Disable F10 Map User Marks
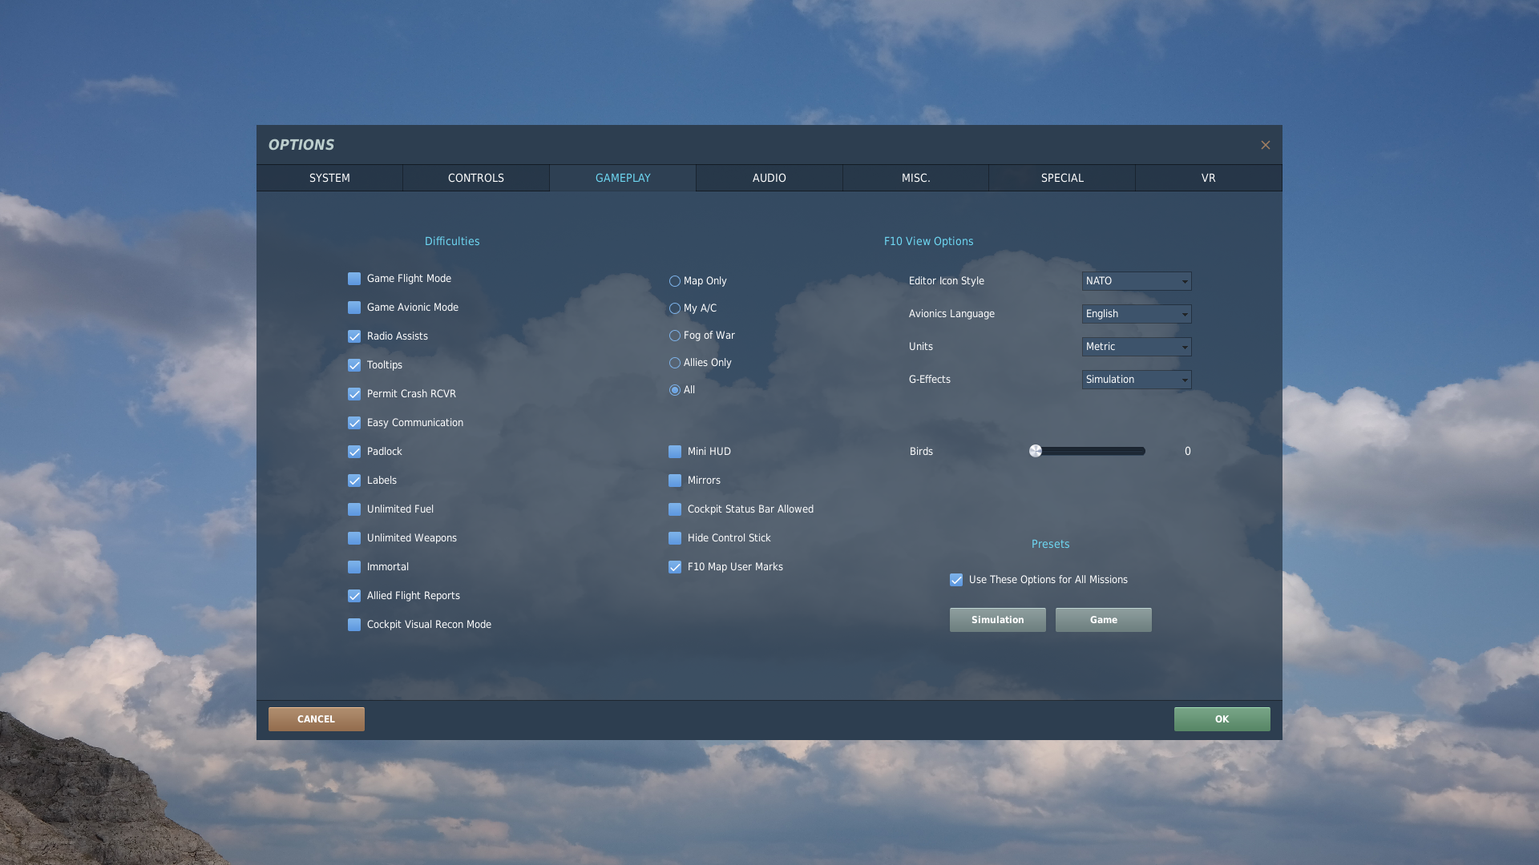Viewport: 1539px width, 865px height. [675, 567]
